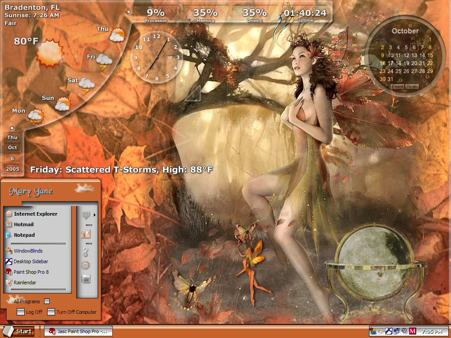The image size is (451, 338).
Task: Click the Desktop Sidebar tray icon
Action: [389, 331]
